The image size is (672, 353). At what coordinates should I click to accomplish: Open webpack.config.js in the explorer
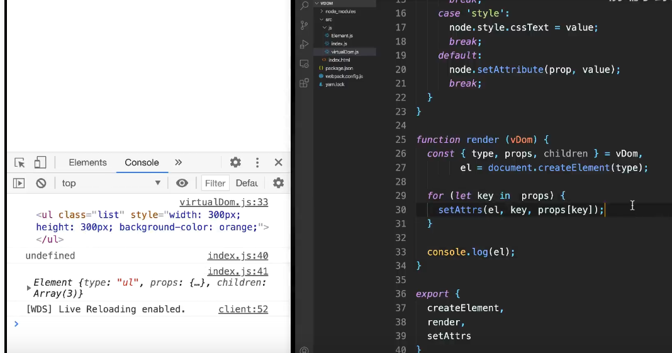(344, 76)
